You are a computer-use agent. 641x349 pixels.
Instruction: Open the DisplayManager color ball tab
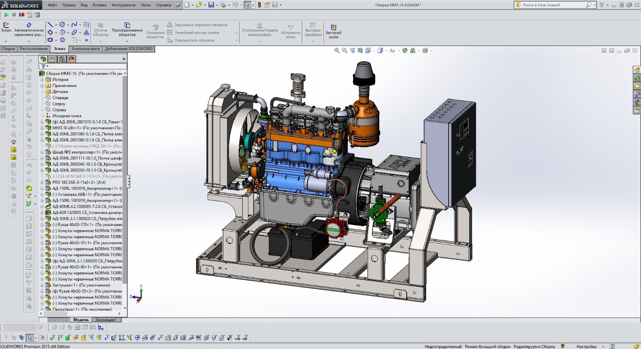click(71, 59)
